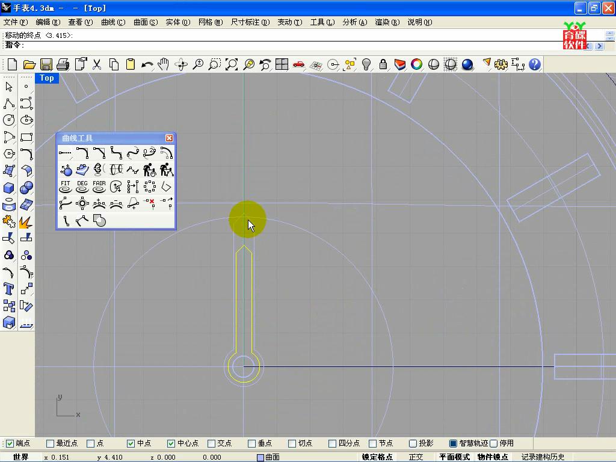Select the Circle tool in left sidebar
Viewport: 616px width, 462px height.
[8, 120]
